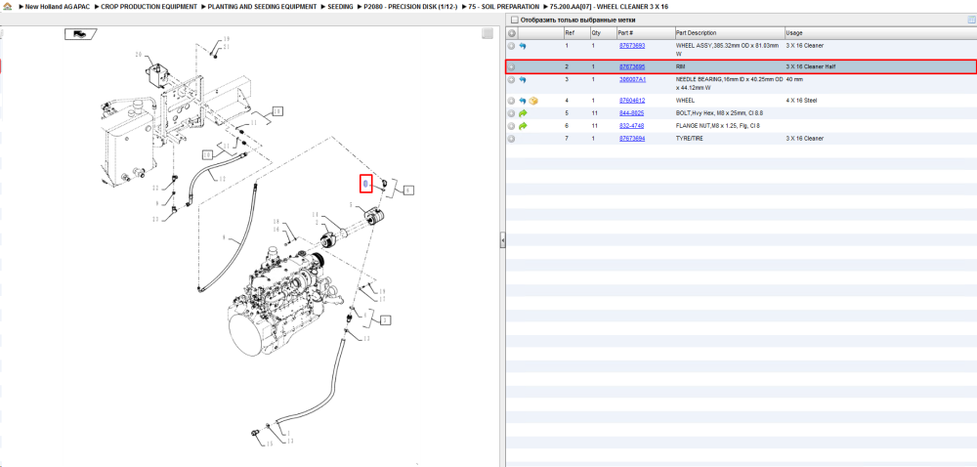Sort by the Part Description column header

click(730, 33)
